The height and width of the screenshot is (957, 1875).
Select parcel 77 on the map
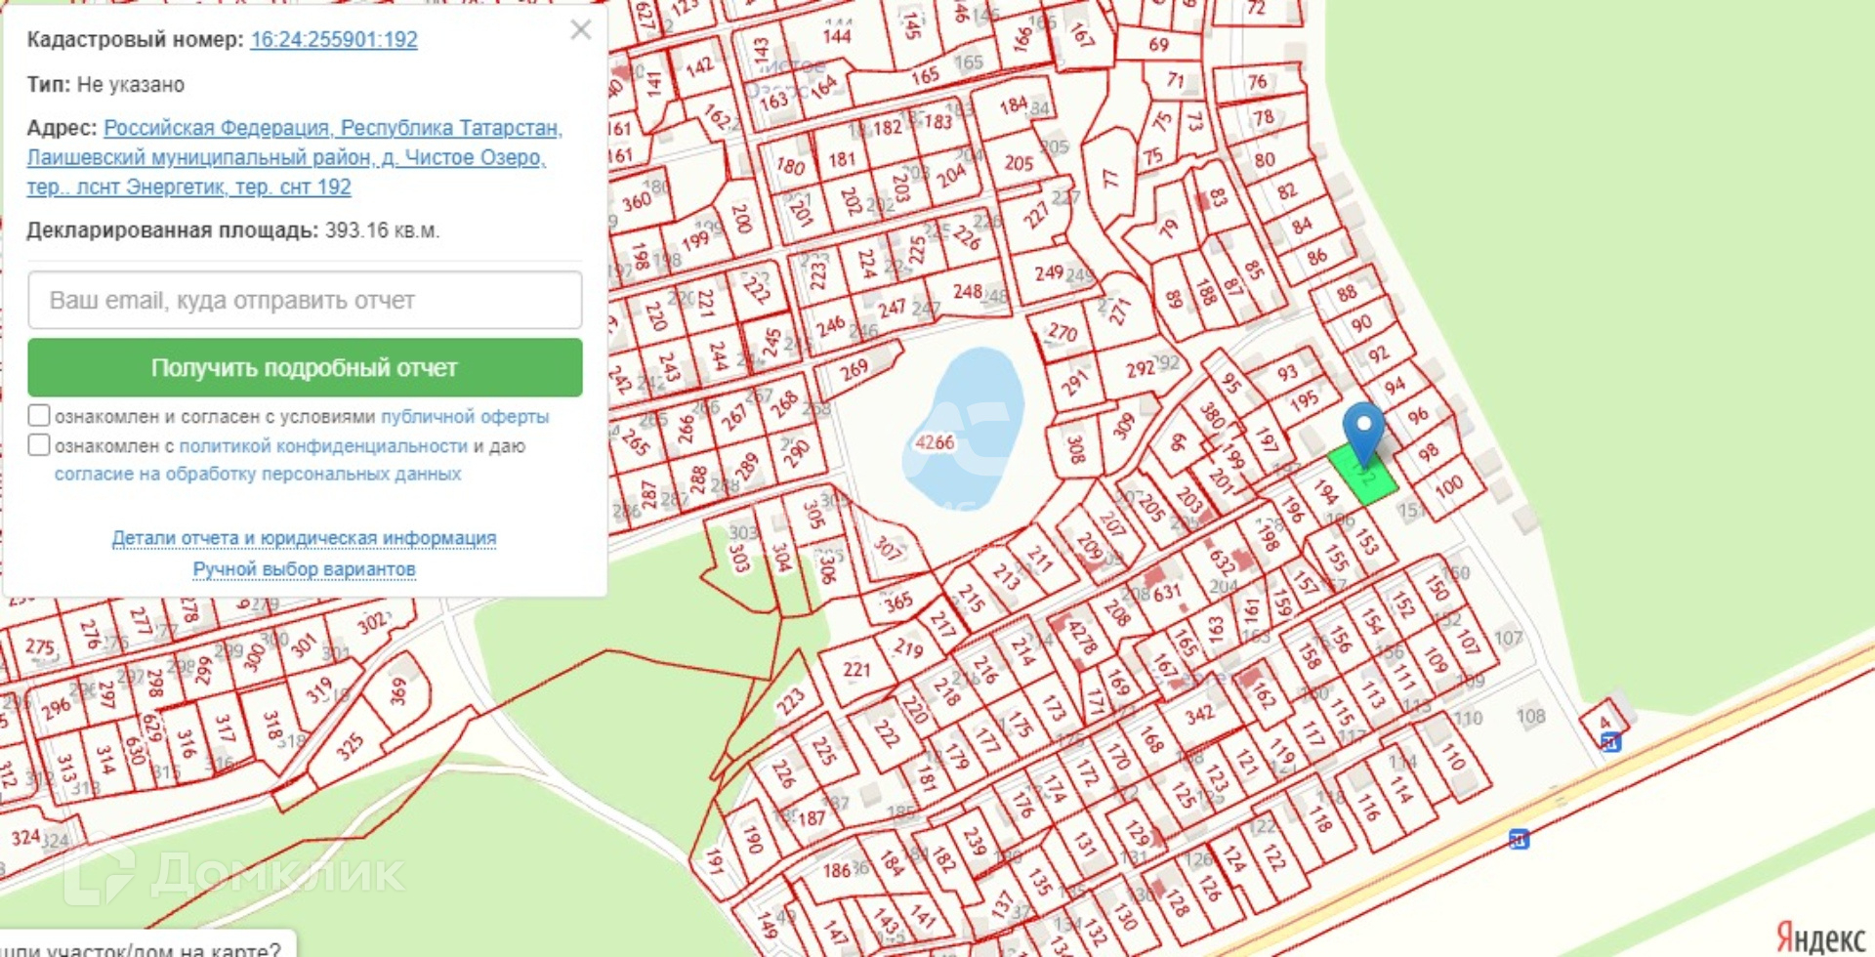[x=1110, y=179]
